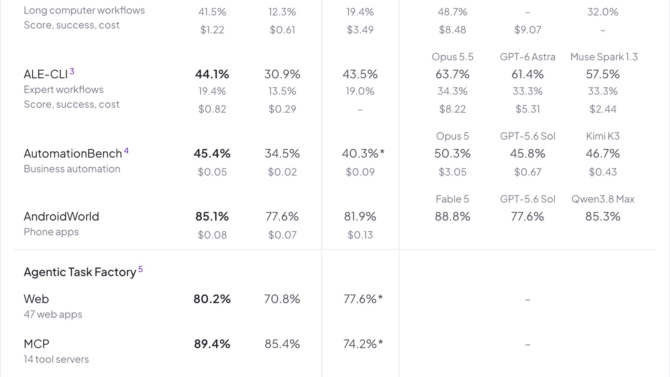Open footnote 4 beside AutomationBench
The width and height of the screenshot is (670, 377).
point(126,151)
